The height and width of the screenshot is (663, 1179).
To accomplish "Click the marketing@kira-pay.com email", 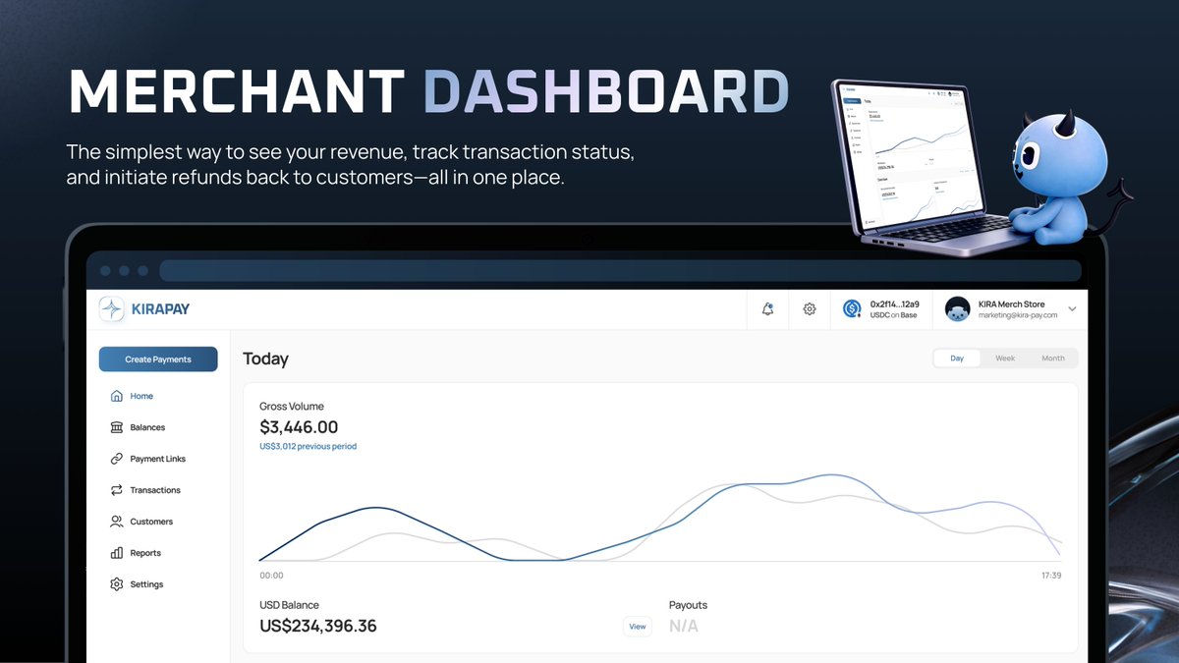I will click(x=1017, y=315).
